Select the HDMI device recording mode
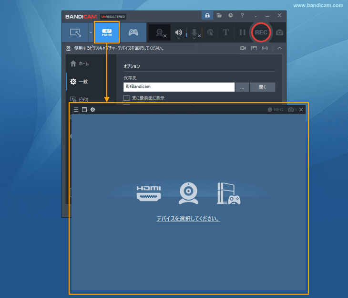This screenshot has width=348, height=298. [107, 32]
